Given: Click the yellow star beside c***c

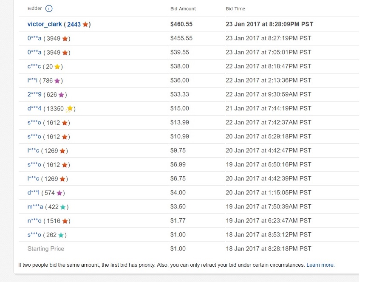Looking at the screenshot, I should click(57, 67).
